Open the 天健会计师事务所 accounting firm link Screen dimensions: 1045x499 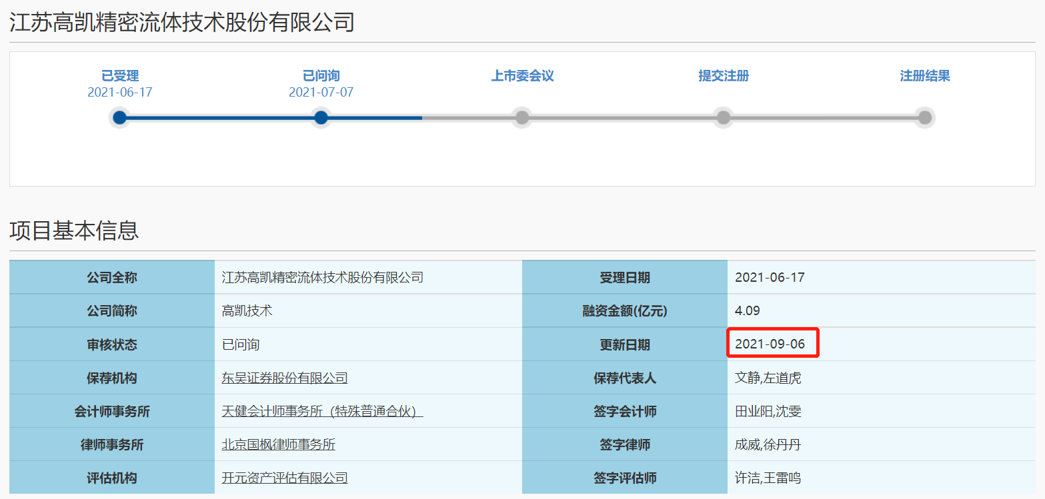[x=322, y=412]
